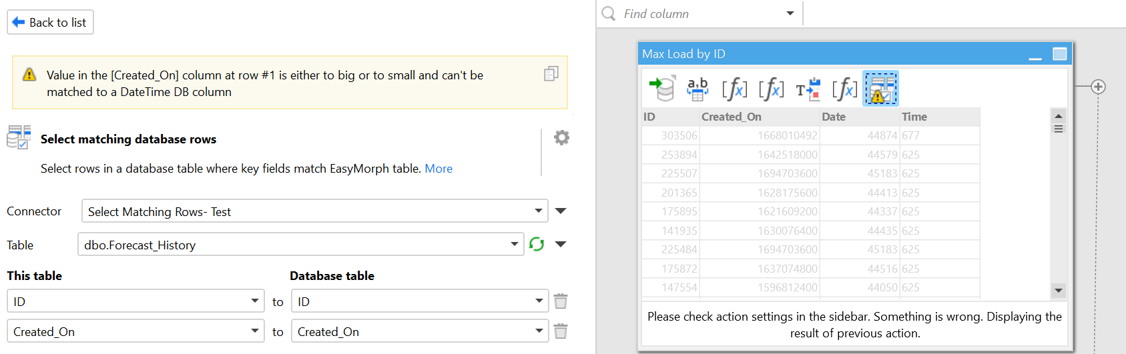The image size is (1126, 354).
Task: Click the Back to list button
Action: (50, 22)
